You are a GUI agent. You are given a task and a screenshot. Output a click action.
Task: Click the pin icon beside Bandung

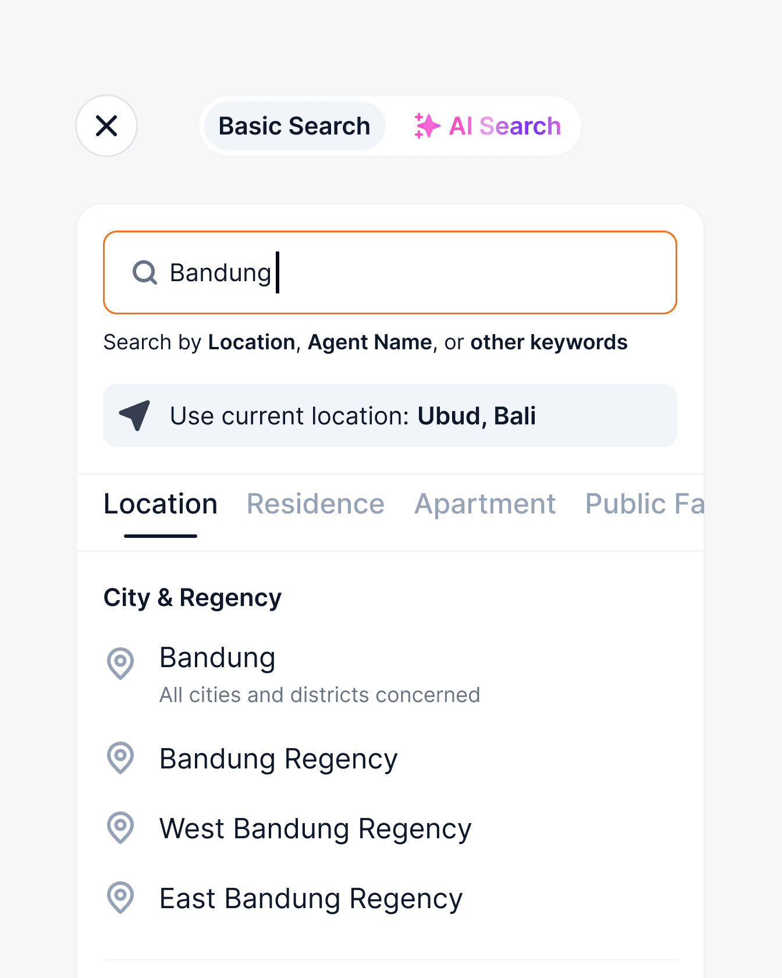120,663
